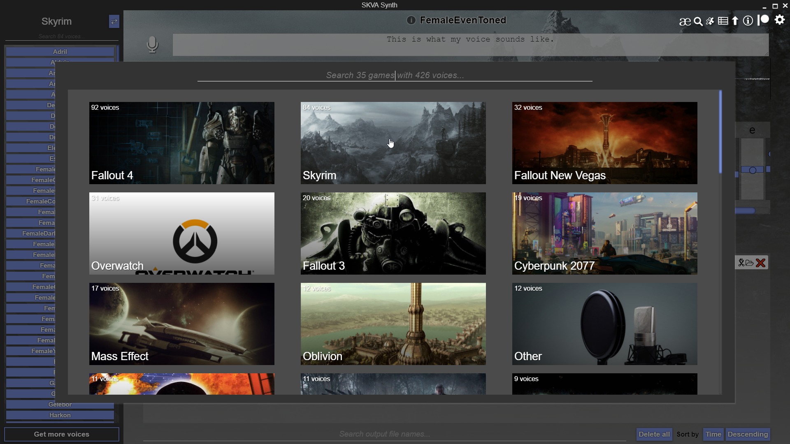Viewport: 790px width, 444px height.
Task: Select Sort by Time option
Action: coord(712,434)
